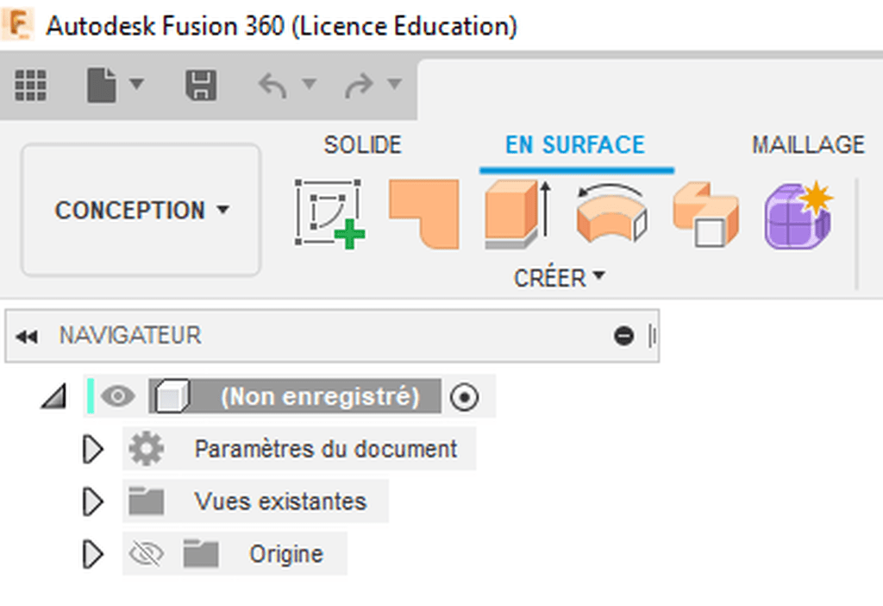Activate the Non enregistré component radio button
Viewport: 883px width, 606px height.
coord(464,397)
